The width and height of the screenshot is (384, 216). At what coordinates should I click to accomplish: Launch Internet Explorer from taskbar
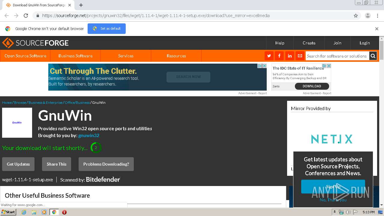(24, 212)
